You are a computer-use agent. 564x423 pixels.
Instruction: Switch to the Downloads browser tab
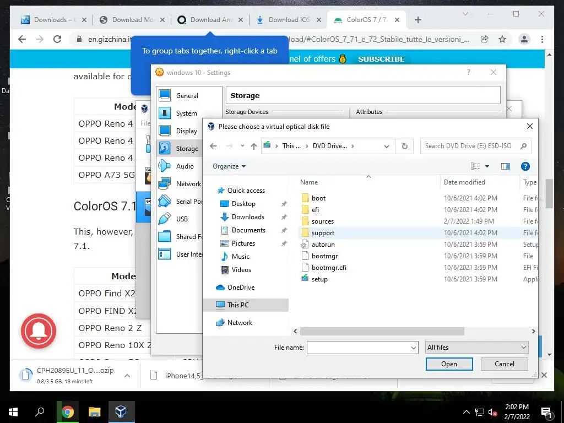point(54,20)
